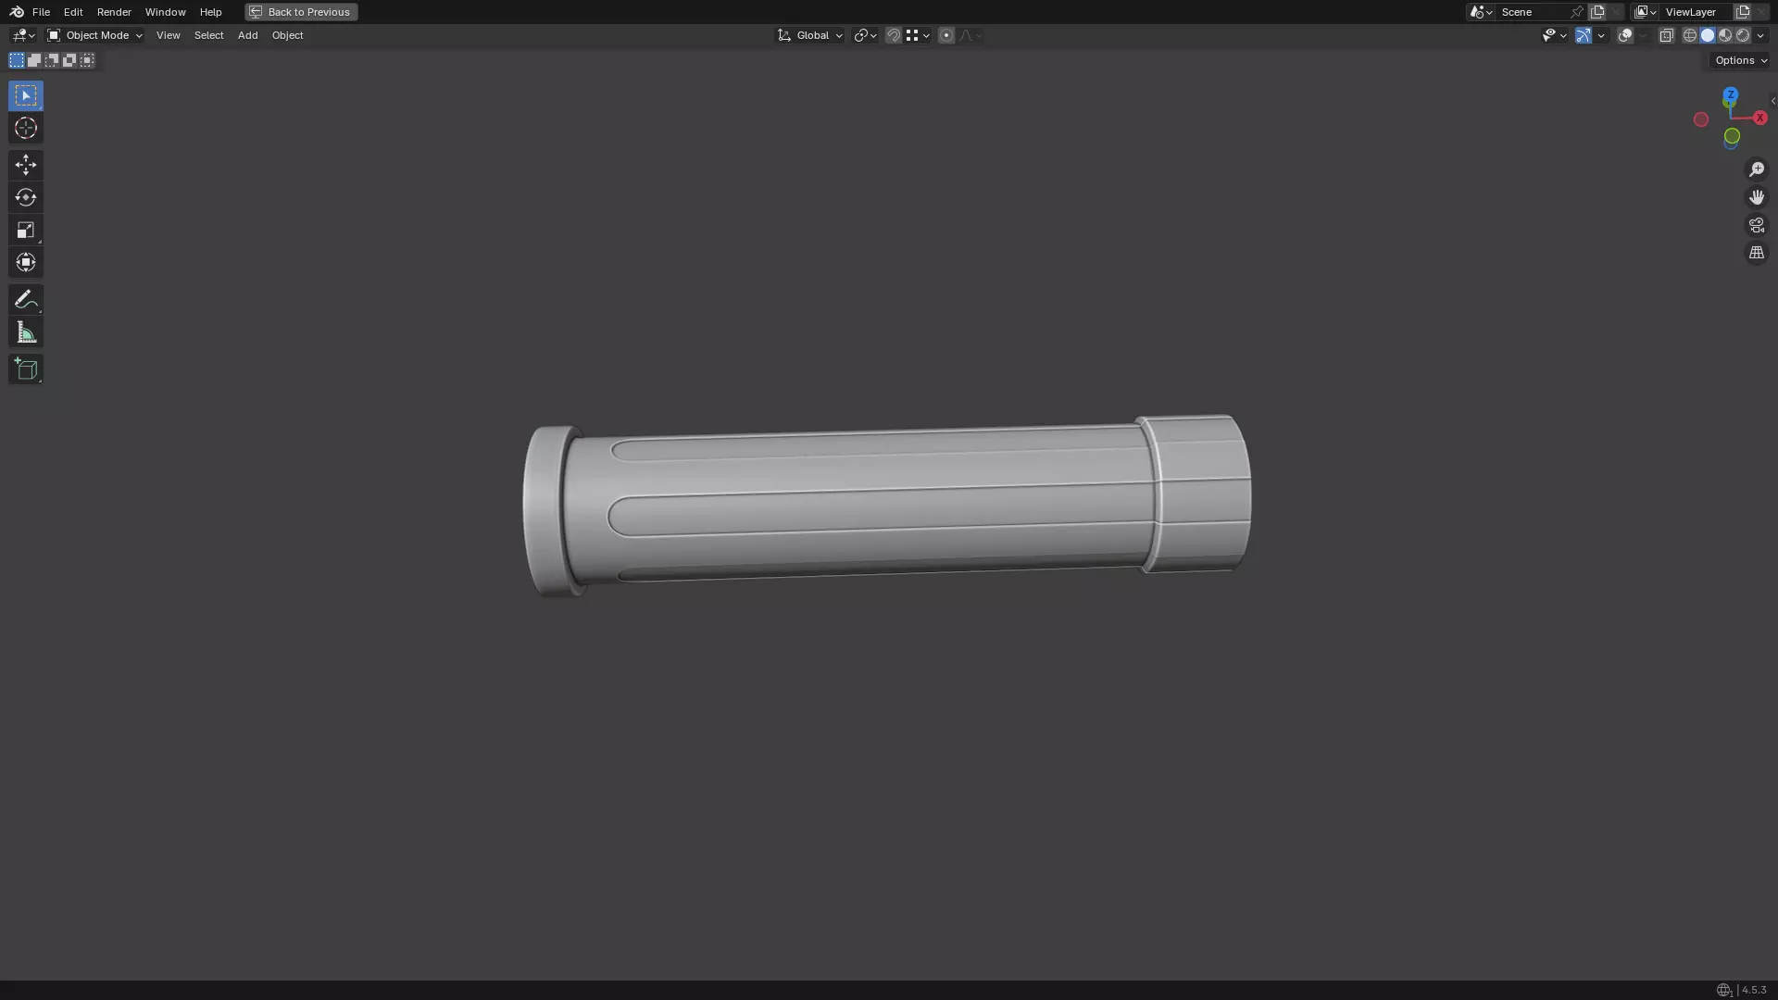Image resolution: width=1778 pixels, height=1000 pixels.
Task: Open the pivot point dropdown
Action: pyautogui.click(x=865, y=35)
